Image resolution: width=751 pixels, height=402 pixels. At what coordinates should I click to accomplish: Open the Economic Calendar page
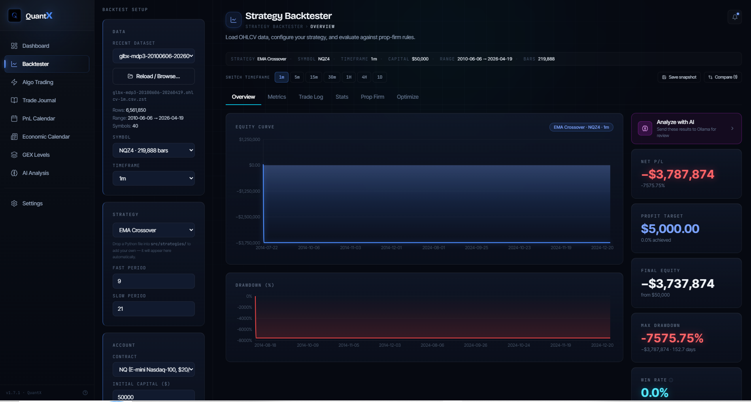point(47,137)
